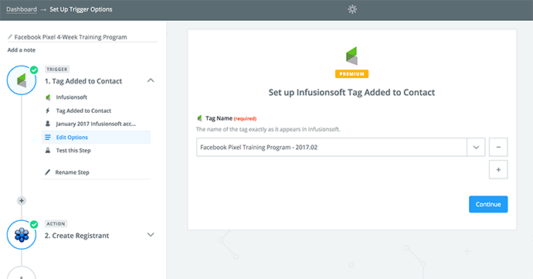533x279 pixels.
Task: Open step heading '1. Tag Added to Contact'
Action: [83, 81]
